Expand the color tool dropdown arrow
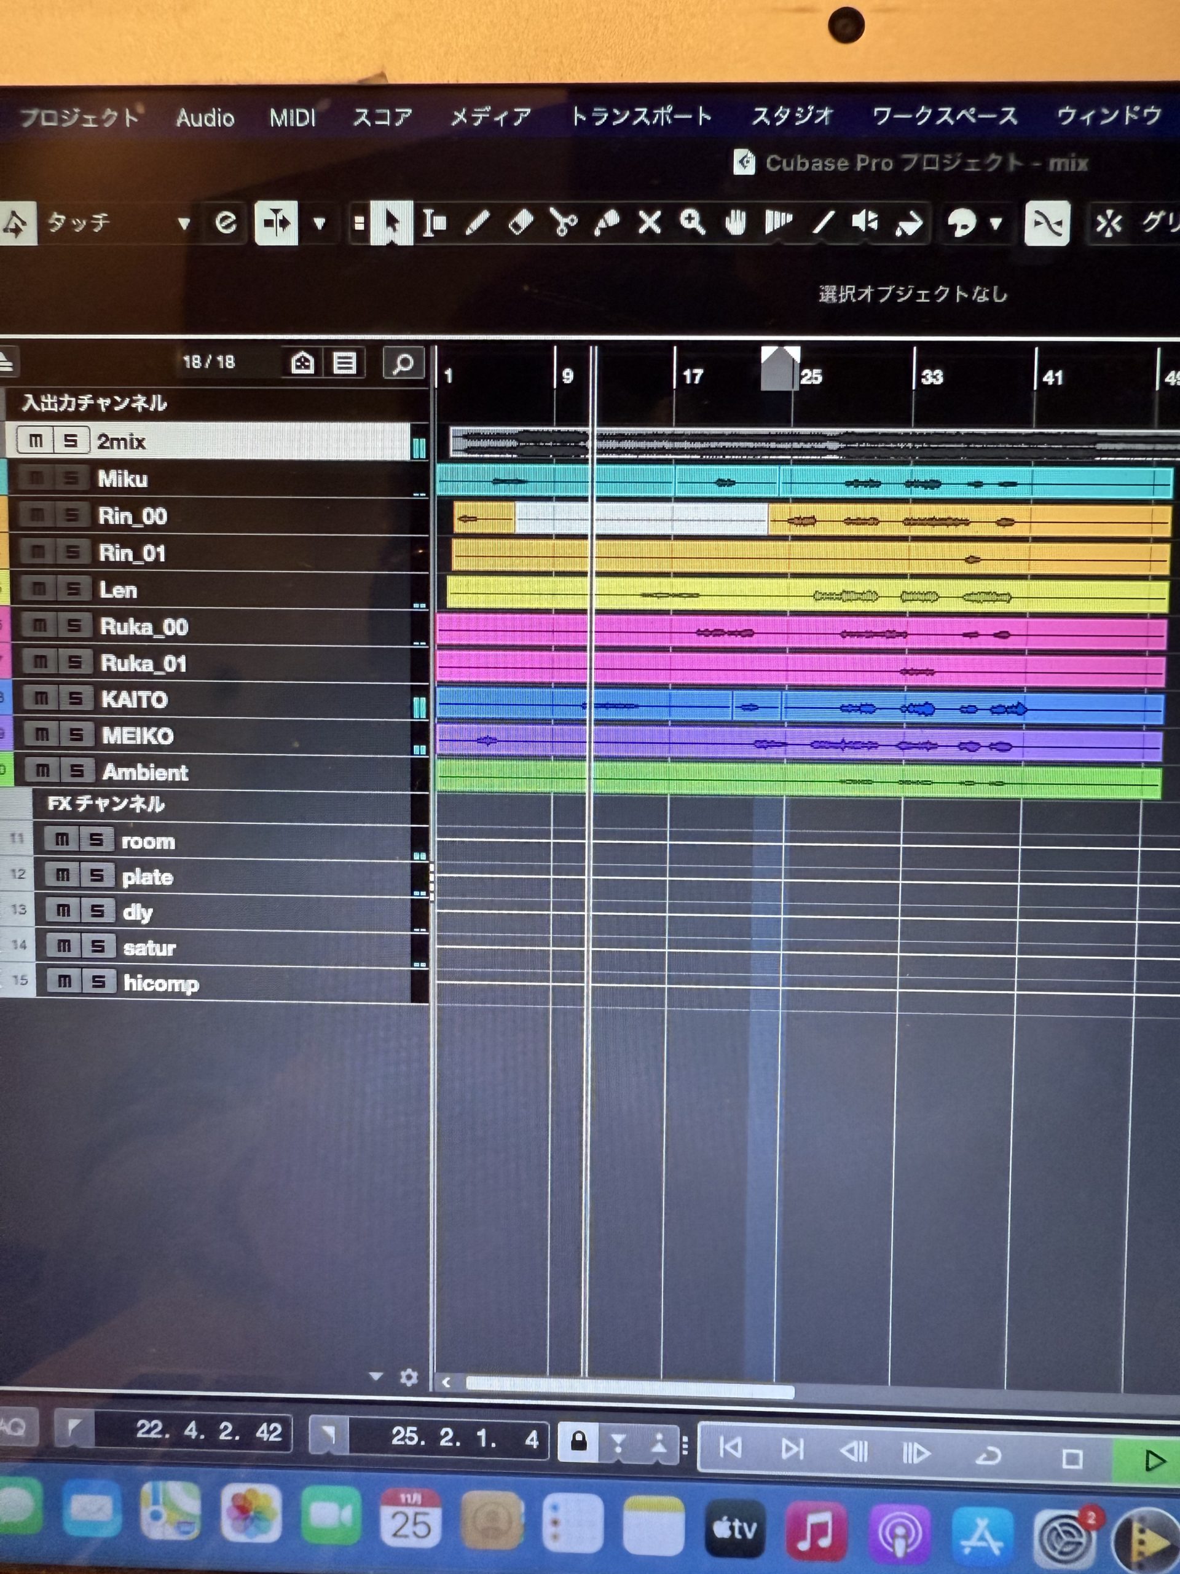Viewport: 1180px width, 1574px height. point(996,224)
